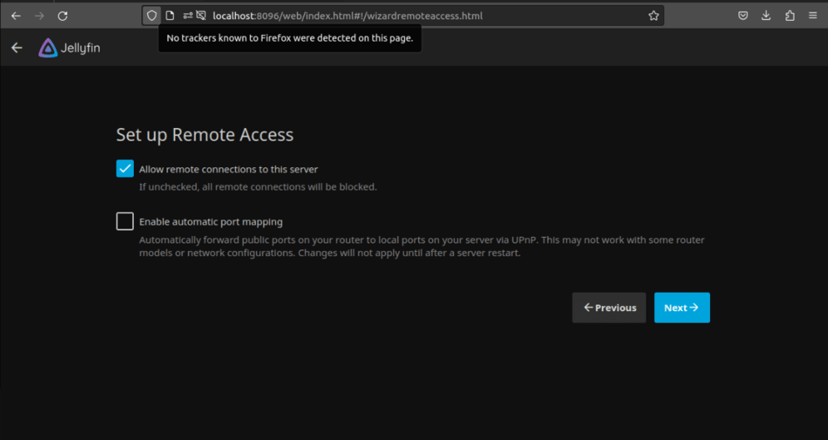Go to the Previous wizard step
The image size is (828, 440).
coord(609,308)
